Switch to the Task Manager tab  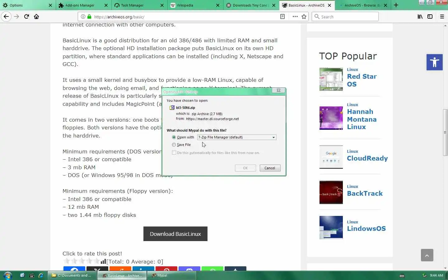point(139,5)
